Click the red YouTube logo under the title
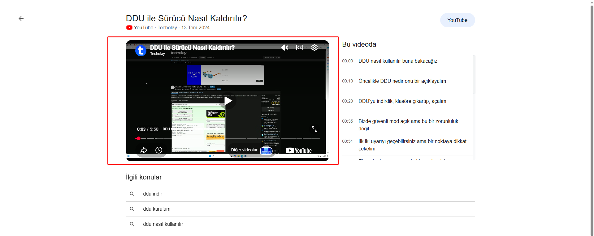 point(129,27)
